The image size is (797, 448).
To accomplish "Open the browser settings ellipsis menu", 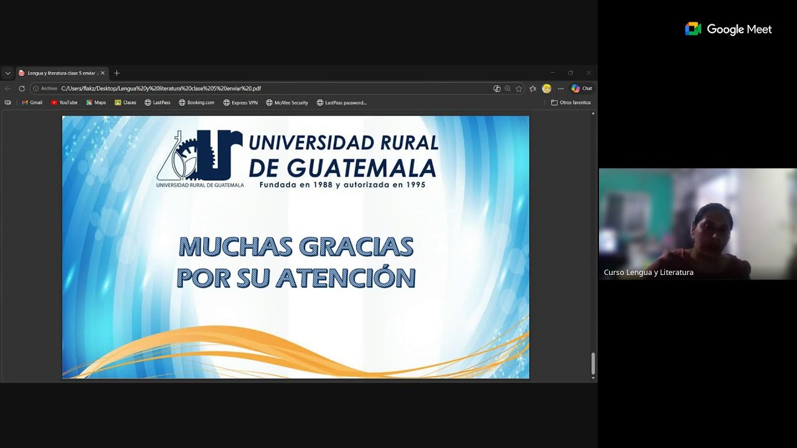I will point(560,88).
